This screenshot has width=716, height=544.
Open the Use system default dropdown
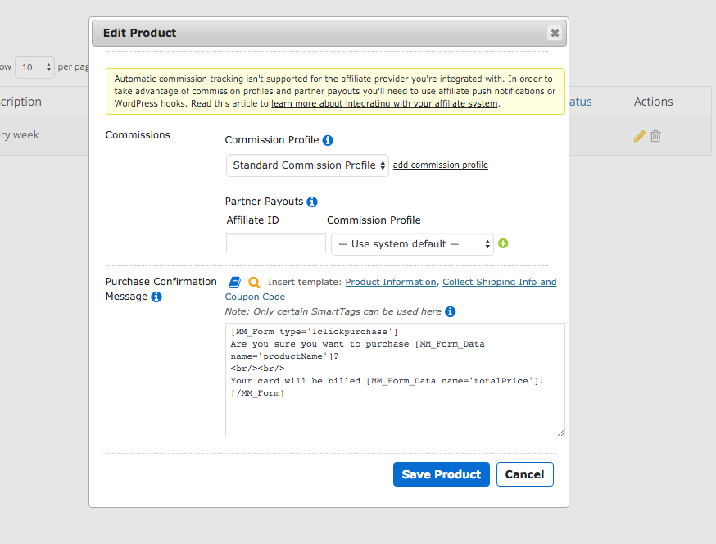(x=412, y=244)
